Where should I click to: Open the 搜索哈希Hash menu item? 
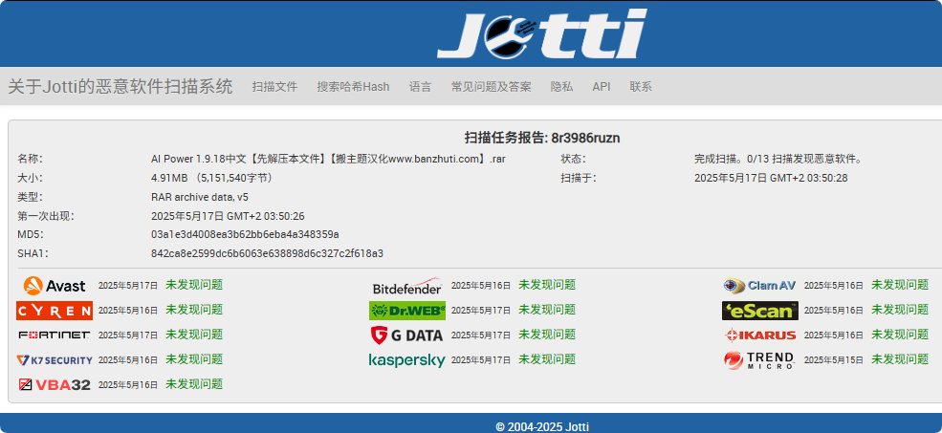tap(353, 86)
